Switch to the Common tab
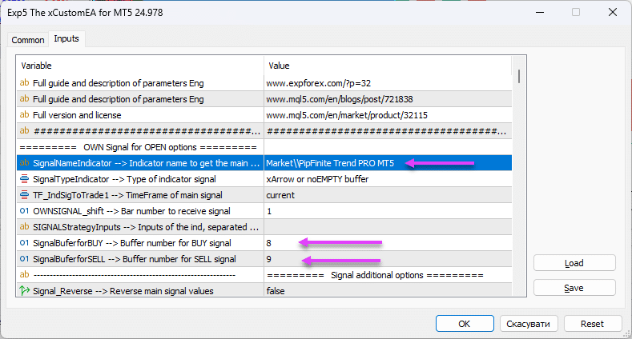 28,40
